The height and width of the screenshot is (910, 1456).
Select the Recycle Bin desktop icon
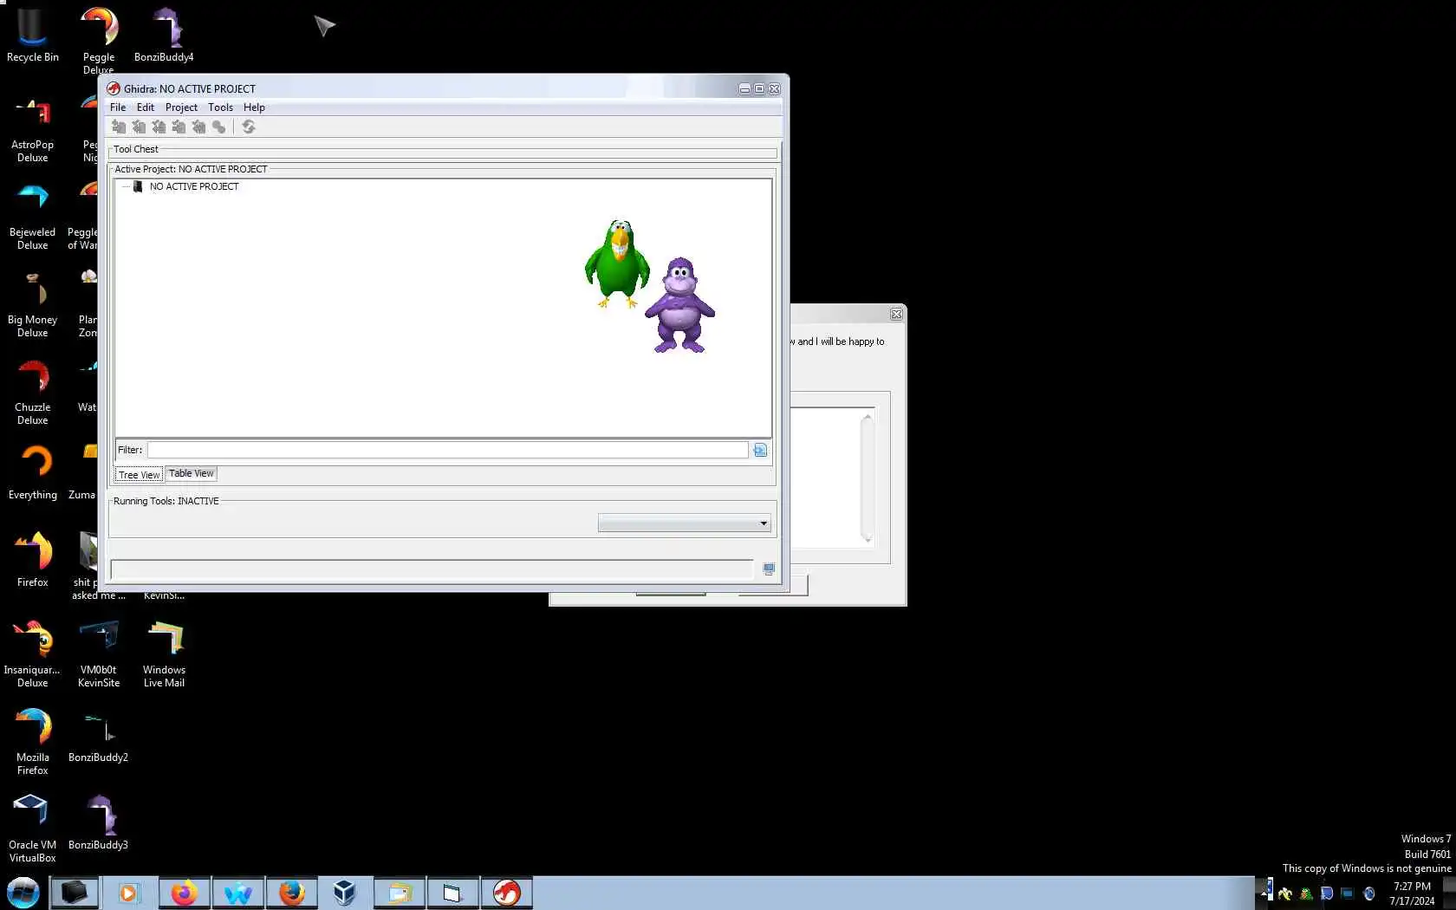32,35
